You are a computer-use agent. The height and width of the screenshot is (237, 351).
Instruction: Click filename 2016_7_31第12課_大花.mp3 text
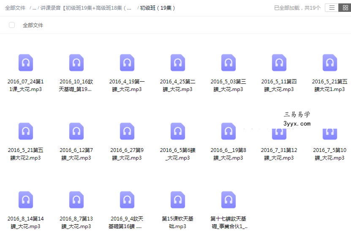click(279, 154)
